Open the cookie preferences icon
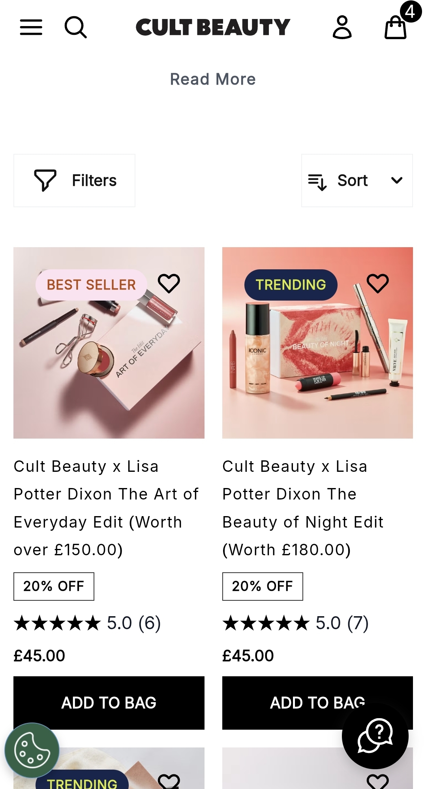This screenshot has height=789, width=426. pos(32,750)
